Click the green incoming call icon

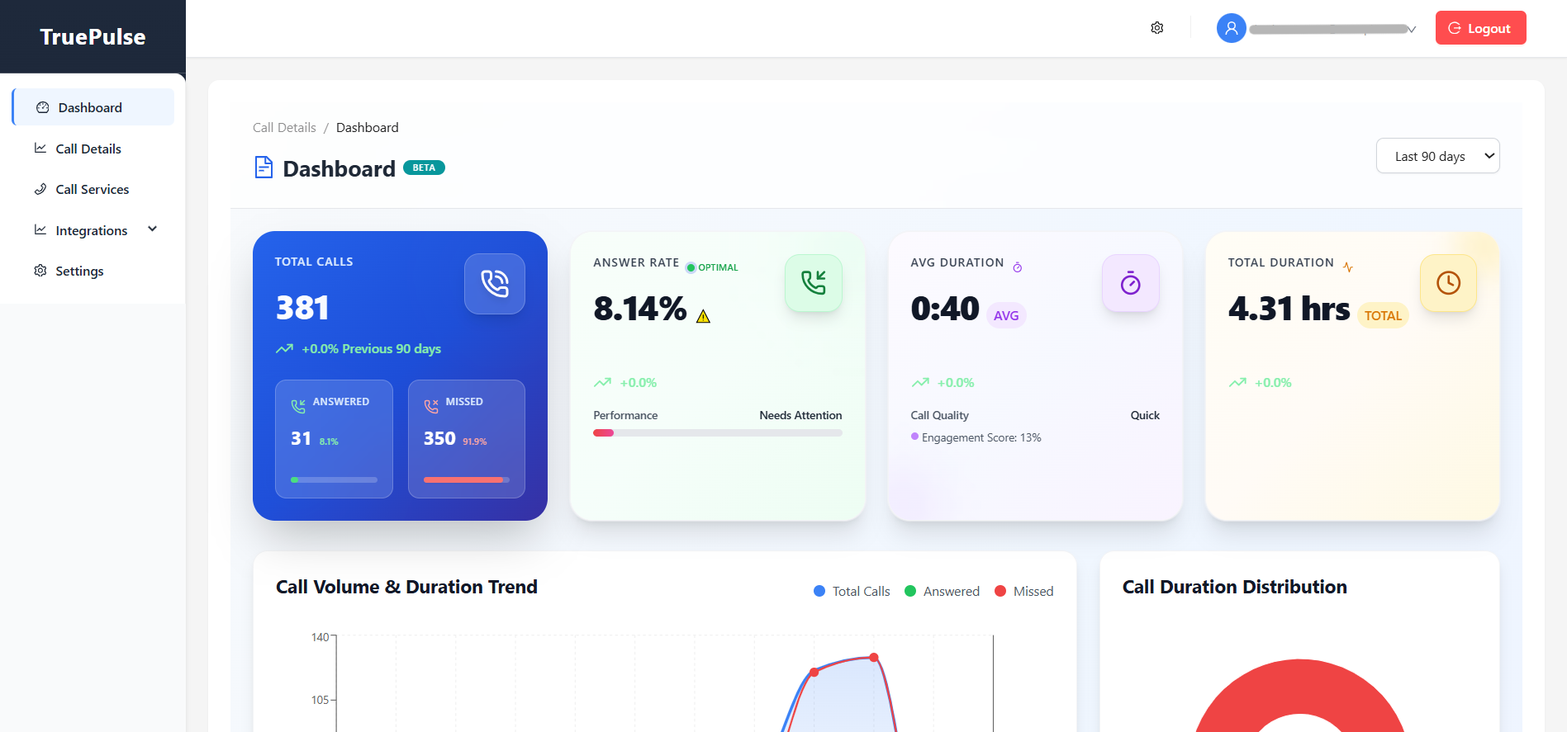tap(813, 283)
